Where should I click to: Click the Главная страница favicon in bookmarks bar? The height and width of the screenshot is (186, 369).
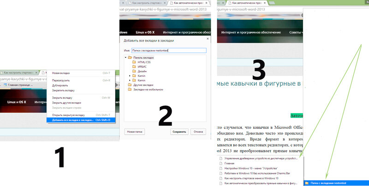(5, 85)
